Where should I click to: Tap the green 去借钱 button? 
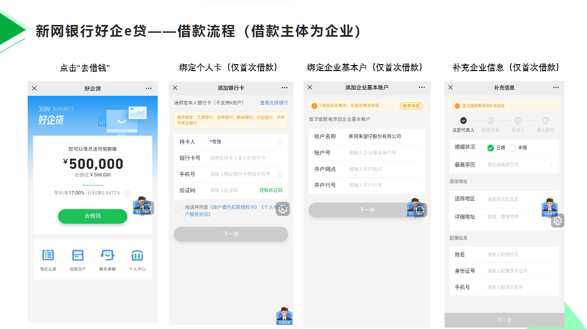[x=93, y=216]
